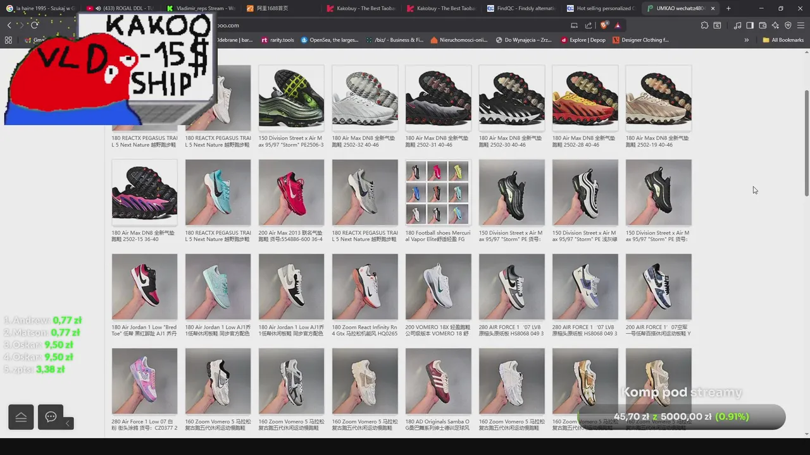Open the /biz/ Business bookmark
Image resolution: width=810 pixels, height=455 pixels.
(x=395, y=40)
